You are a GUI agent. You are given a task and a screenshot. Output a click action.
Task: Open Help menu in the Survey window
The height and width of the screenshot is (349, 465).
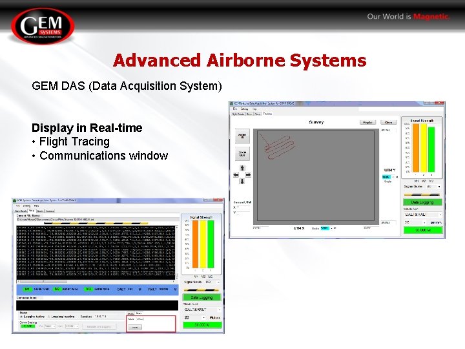tap(254, 109)
